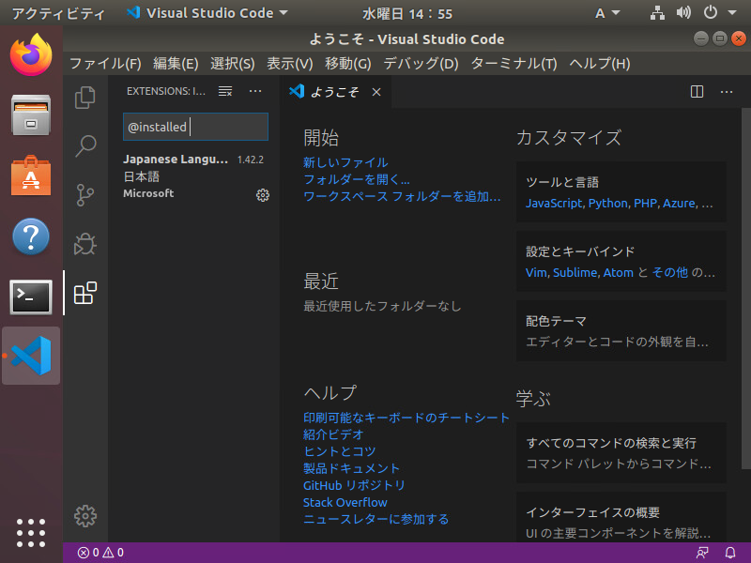Open the デバッグ(D) menu
This screenshot has height=563, width=751.
point(421,64)
